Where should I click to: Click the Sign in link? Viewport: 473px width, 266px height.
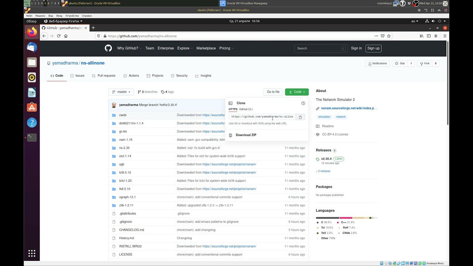[356, 48]
